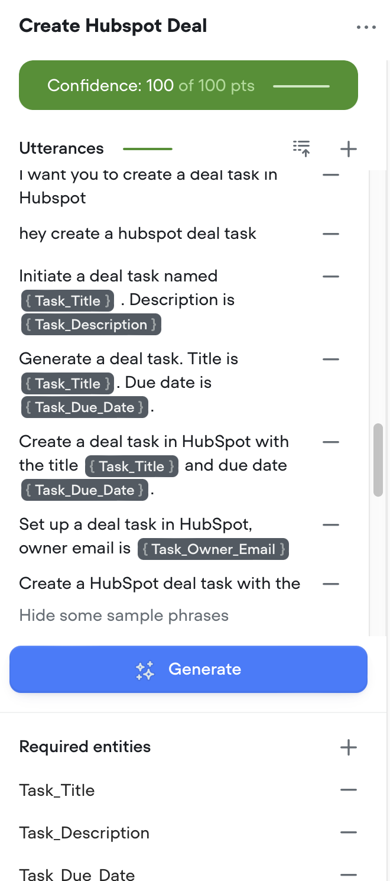The image size is (390, 881).
Task: Add a new required entity
Action: point(349,747)
